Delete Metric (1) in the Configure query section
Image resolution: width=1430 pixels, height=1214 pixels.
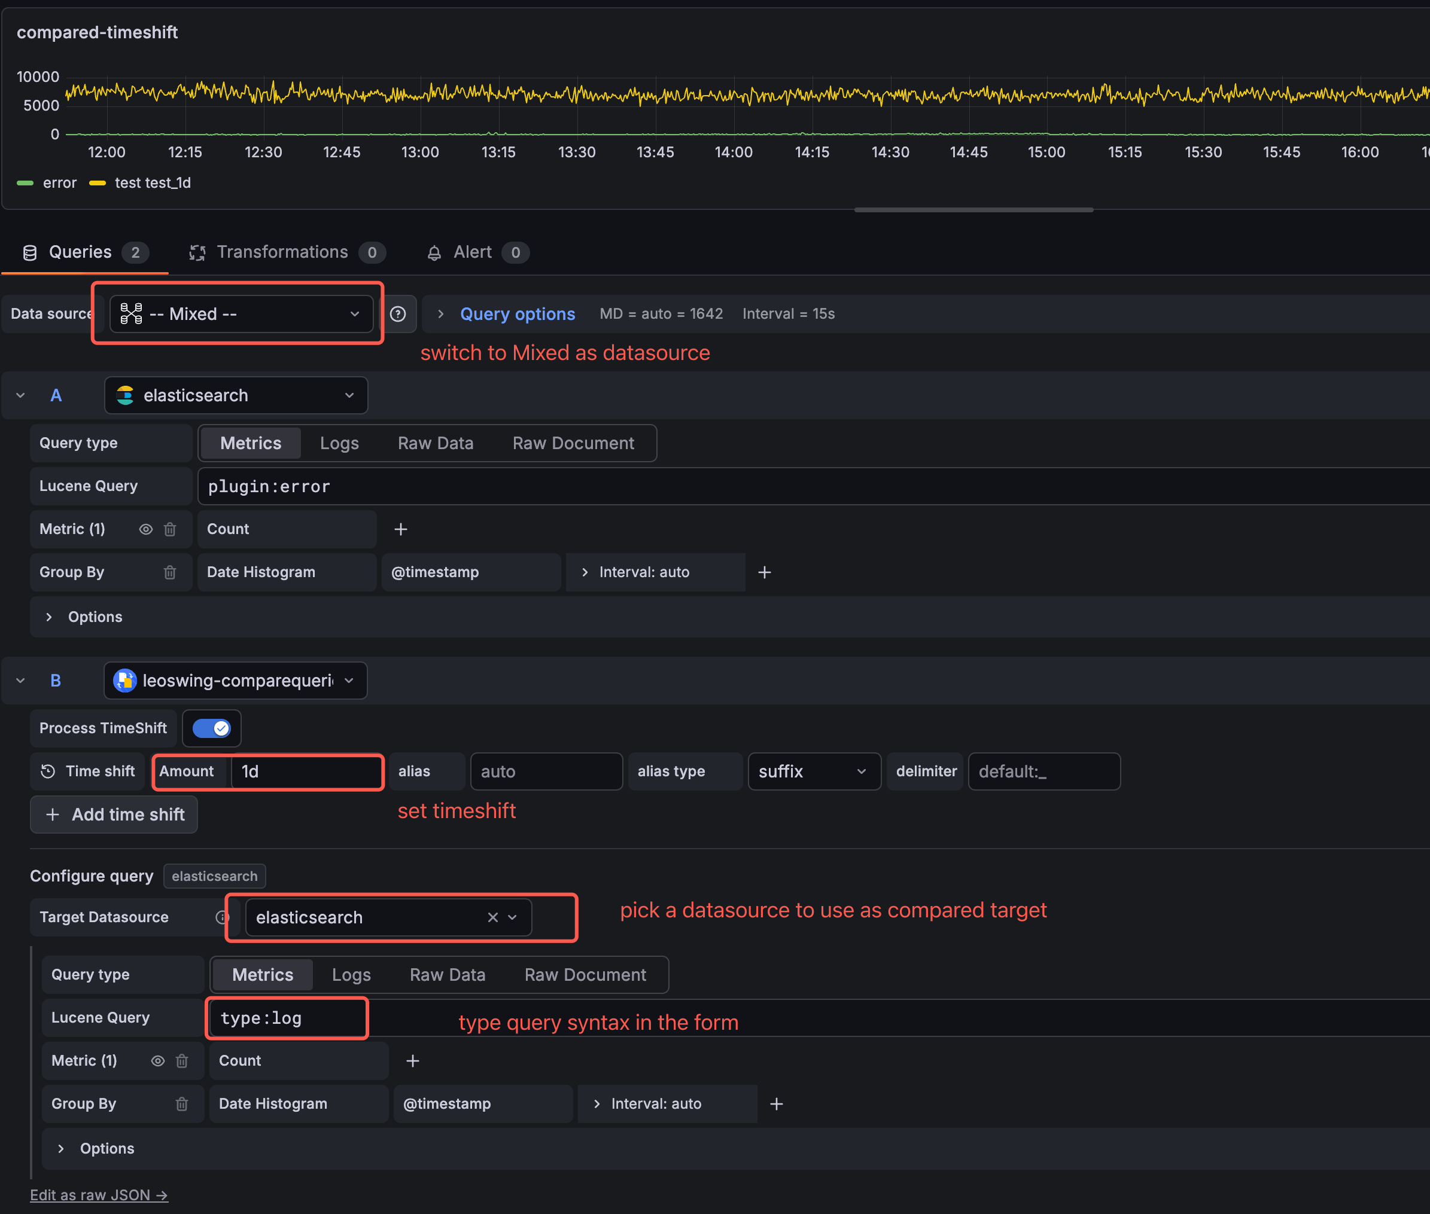[182, 1062]
